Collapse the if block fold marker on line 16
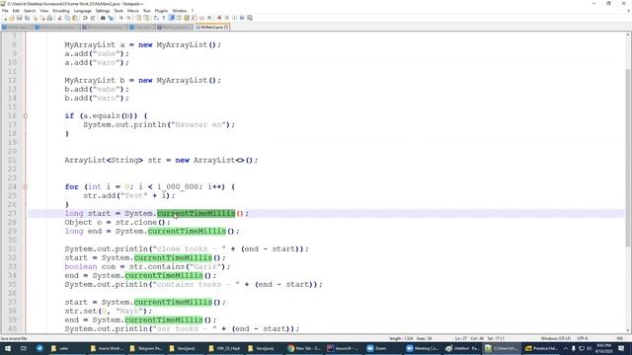This screenshot has width=632, height=355. click(26, 116)
